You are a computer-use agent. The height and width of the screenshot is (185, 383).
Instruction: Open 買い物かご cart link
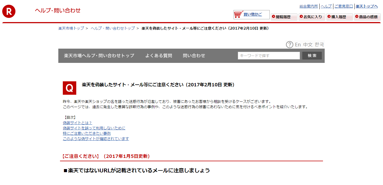point(253,14)
